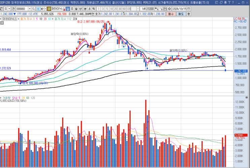The width and height of the screenshot is (250, 168).
Task: Select interval 10 button
Action: [x=111, y=9]
